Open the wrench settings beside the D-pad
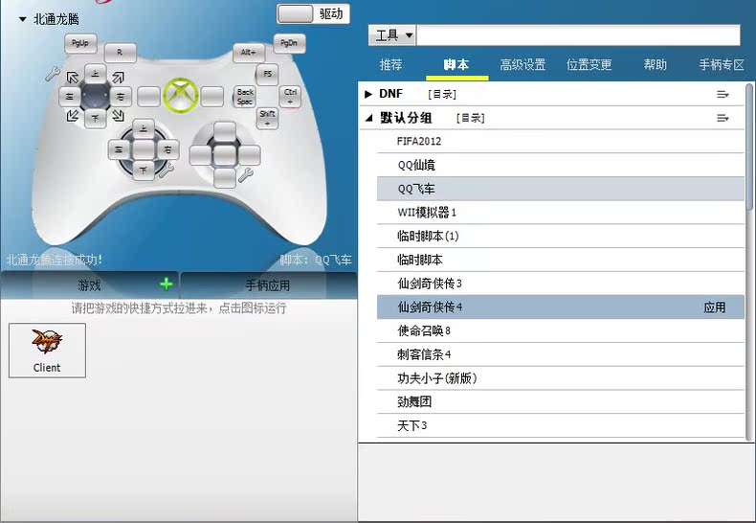The height and width of the screenshot is (523, 756). (x=167, y=170)
